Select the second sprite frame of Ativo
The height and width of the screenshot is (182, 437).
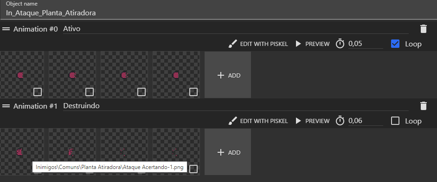pyautogui.click(x=72, y=75)
